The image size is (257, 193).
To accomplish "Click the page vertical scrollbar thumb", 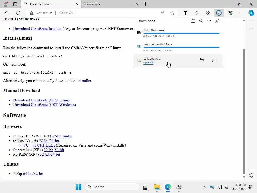I will coord(244,111).
